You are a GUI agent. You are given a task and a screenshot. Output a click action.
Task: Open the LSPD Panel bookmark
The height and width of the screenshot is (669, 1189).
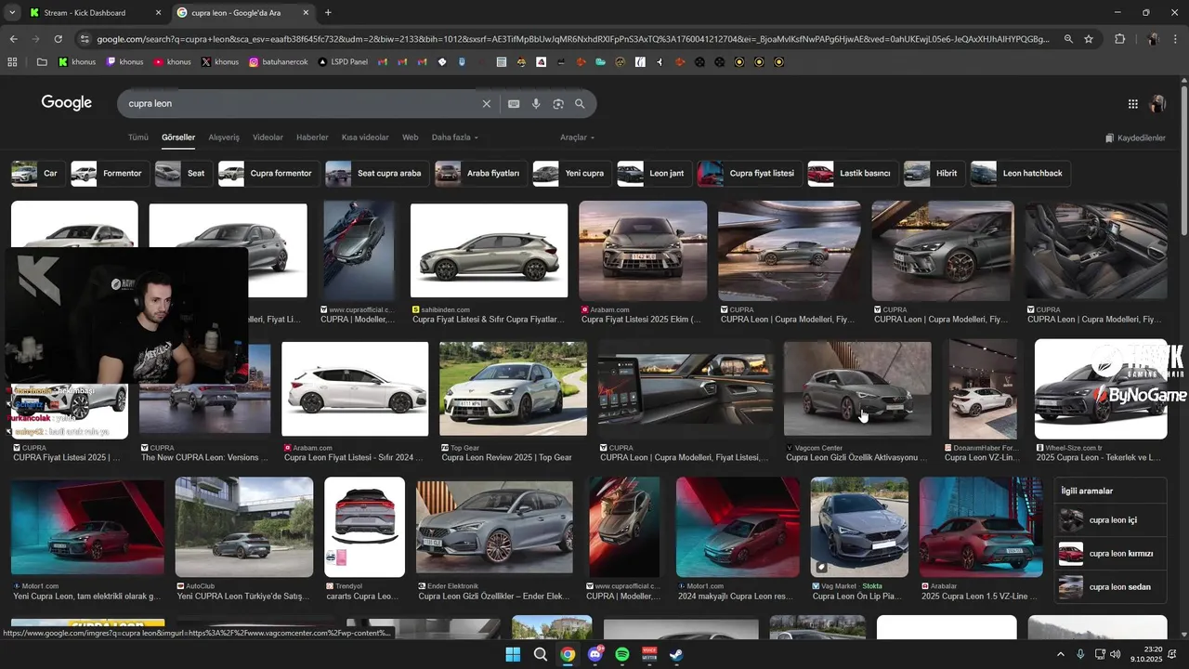tap(343, 62)
